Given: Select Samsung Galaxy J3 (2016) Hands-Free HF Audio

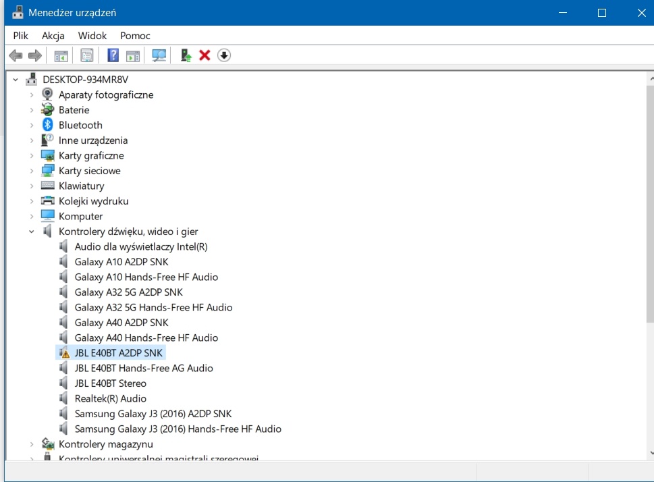Looking at the screenshot, I should (178, 429).
